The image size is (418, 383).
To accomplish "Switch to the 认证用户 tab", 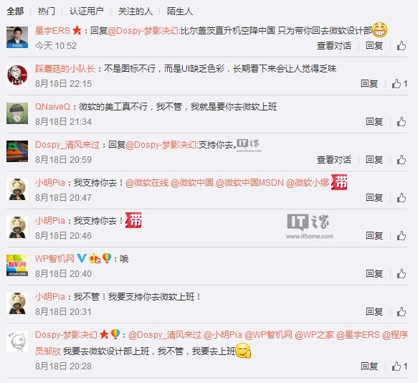I will point(86,11).
